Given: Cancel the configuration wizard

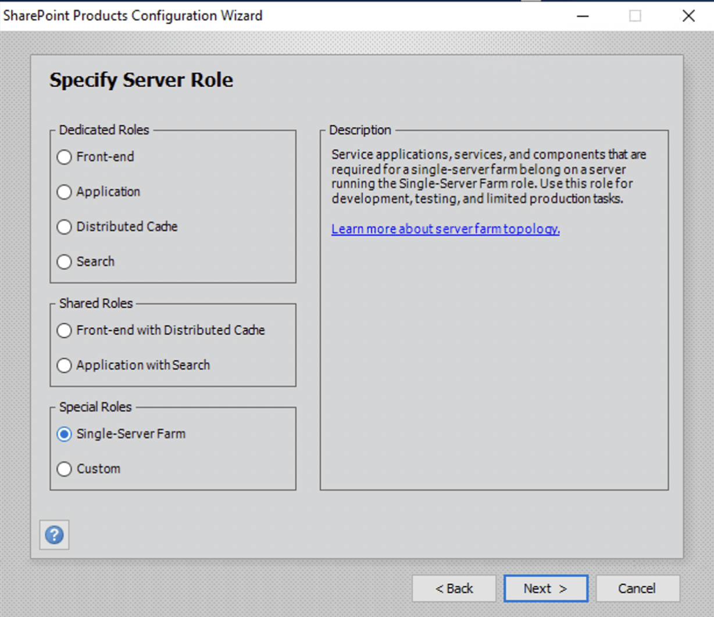Looking at the screenshot, I should click(x=637, y=589).
